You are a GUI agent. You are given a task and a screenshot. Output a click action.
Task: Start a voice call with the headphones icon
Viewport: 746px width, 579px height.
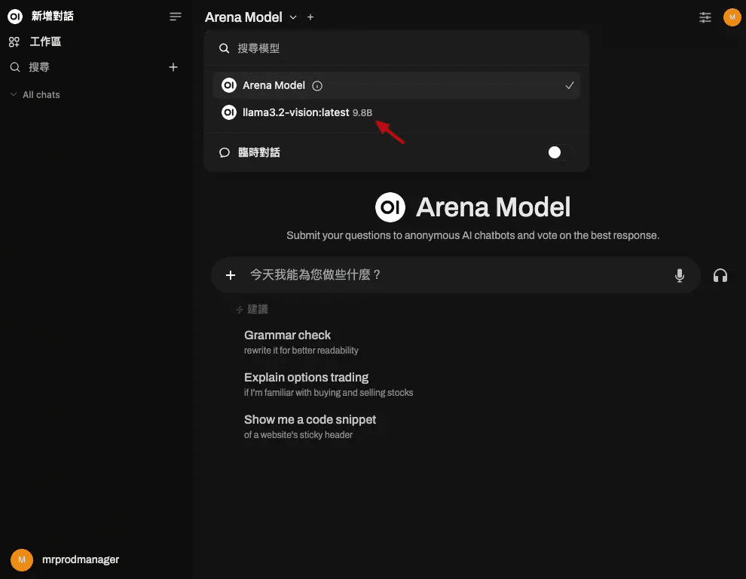pyautogui.click(x=720, y=275)
